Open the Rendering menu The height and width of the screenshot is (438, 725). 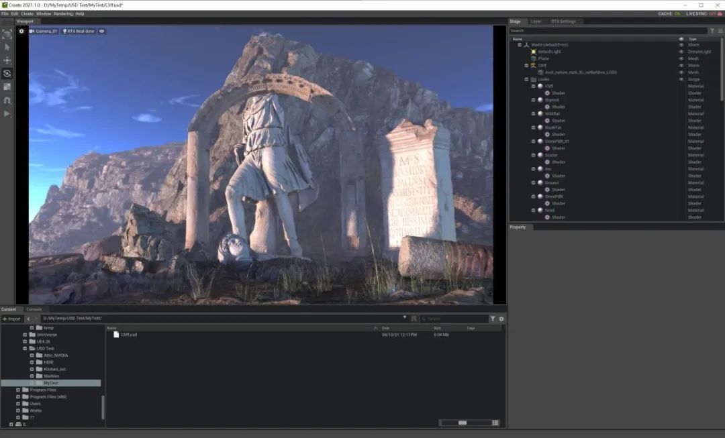click(x=63, y=13)
